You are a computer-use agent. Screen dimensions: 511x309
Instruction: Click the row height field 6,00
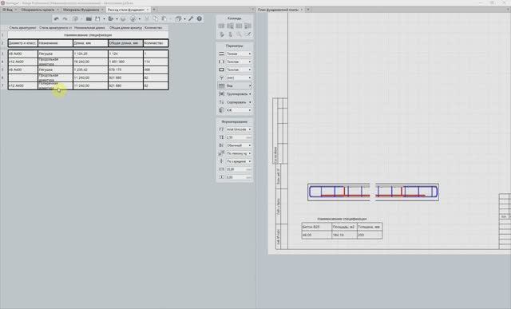click(239, 177)
